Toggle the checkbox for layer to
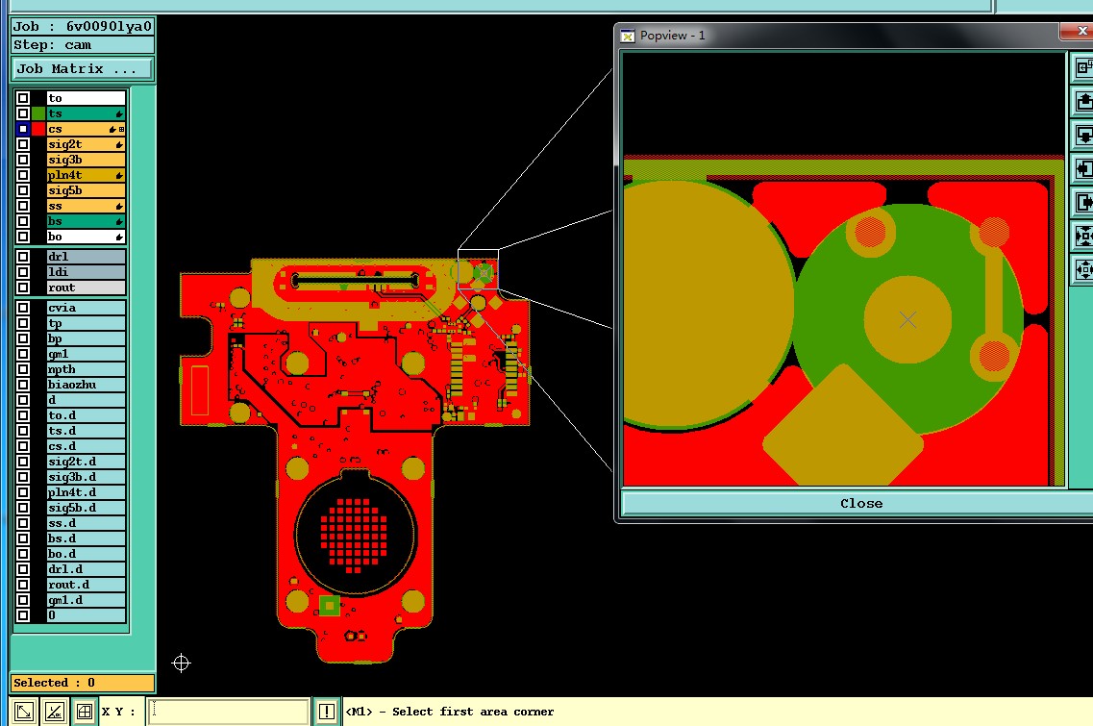1093x726 pixels. 23,98
